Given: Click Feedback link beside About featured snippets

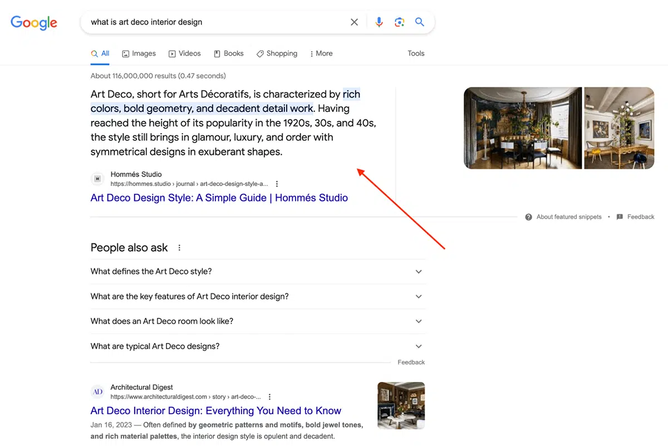Looking at the screenshot, I should coord(641,217).
